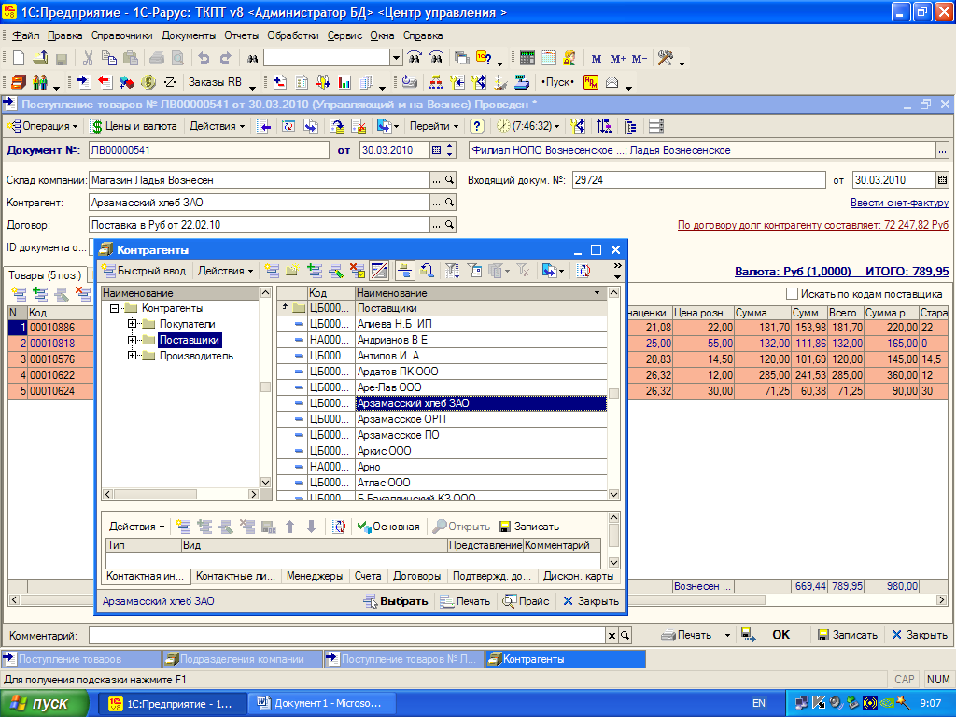Click add row icon in Товары table toolbar
956x717 pixels.
click(19, 294)
